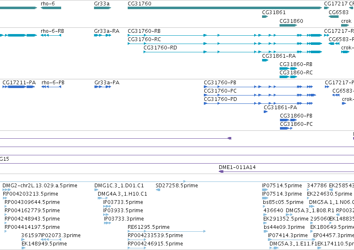Click transcript CG31760-RB label
Image resolution: width=354 pixels, height=250 pixels.
coord(144,31)
